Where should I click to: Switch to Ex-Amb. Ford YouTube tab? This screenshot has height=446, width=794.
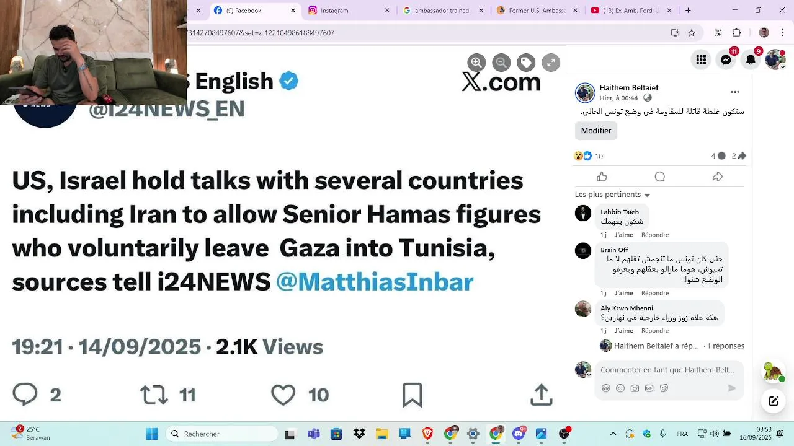pos(631,11)
